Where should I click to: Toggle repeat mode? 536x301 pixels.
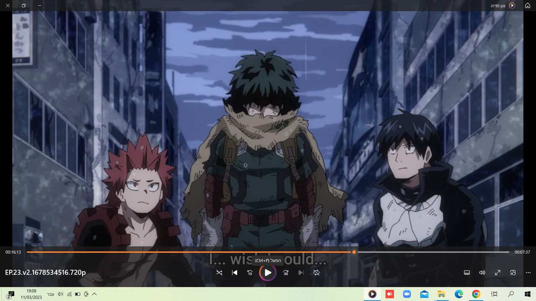coord(317,273)
